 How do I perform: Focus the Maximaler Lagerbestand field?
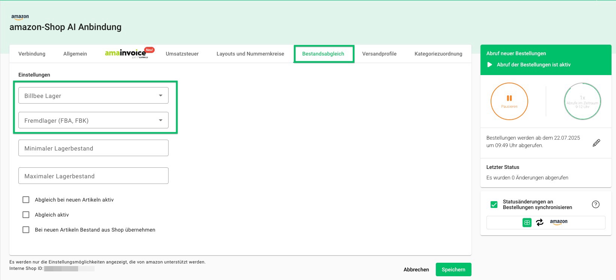coord(93,176)
